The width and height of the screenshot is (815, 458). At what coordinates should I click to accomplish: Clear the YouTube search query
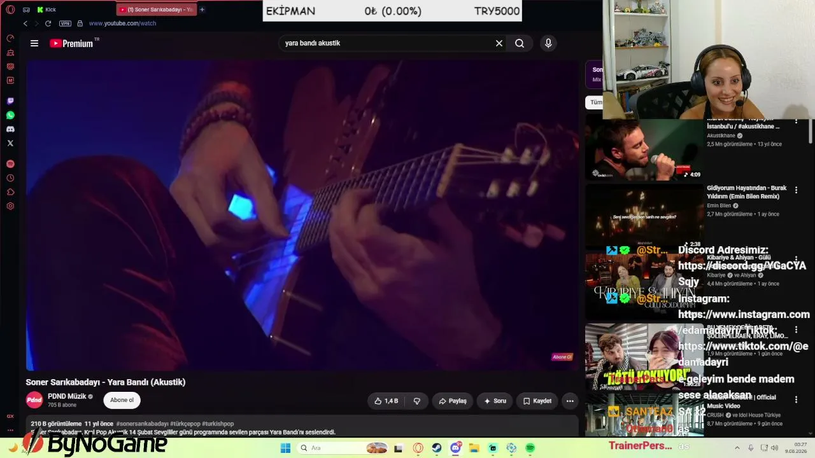pos(499,43)
